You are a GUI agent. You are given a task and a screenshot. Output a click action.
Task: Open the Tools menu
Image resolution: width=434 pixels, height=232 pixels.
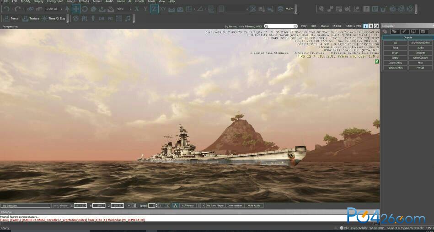pos(151,1)
